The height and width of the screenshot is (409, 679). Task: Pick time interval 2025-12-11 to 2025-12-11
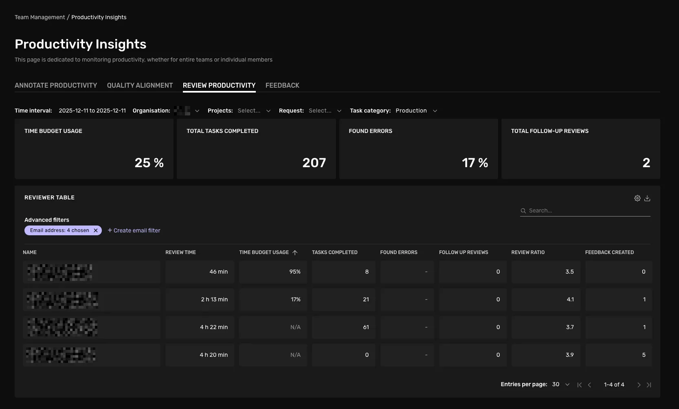coord(92,111)
